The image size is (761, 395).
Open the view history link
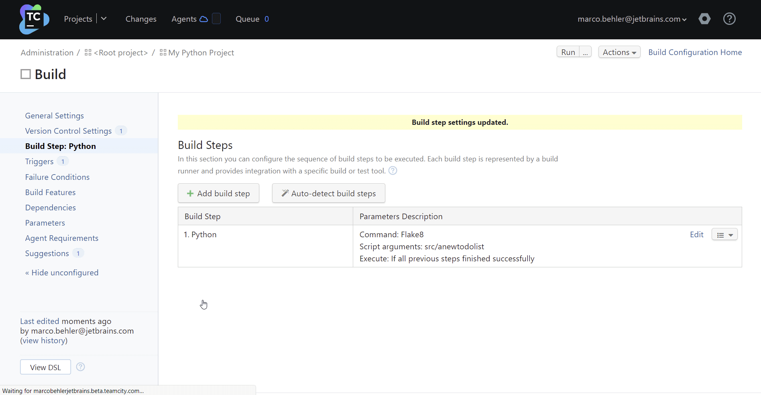point(44,340)
